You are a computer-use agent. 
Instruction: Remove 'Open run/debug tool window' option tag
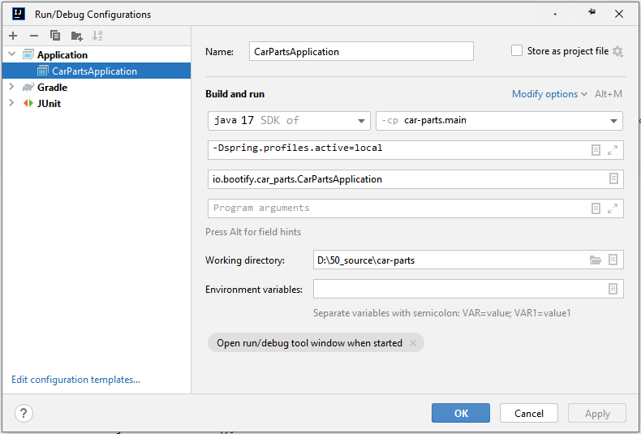click(x=413, y=343)
